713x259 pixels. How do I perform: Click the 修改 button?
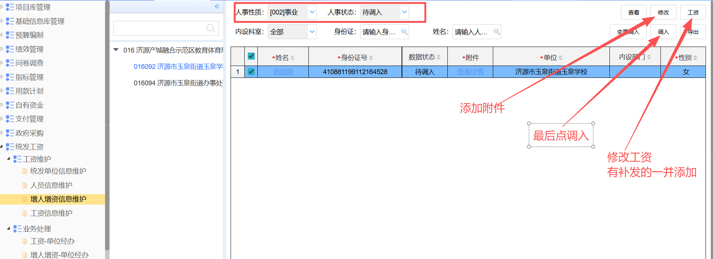(663, 12)
